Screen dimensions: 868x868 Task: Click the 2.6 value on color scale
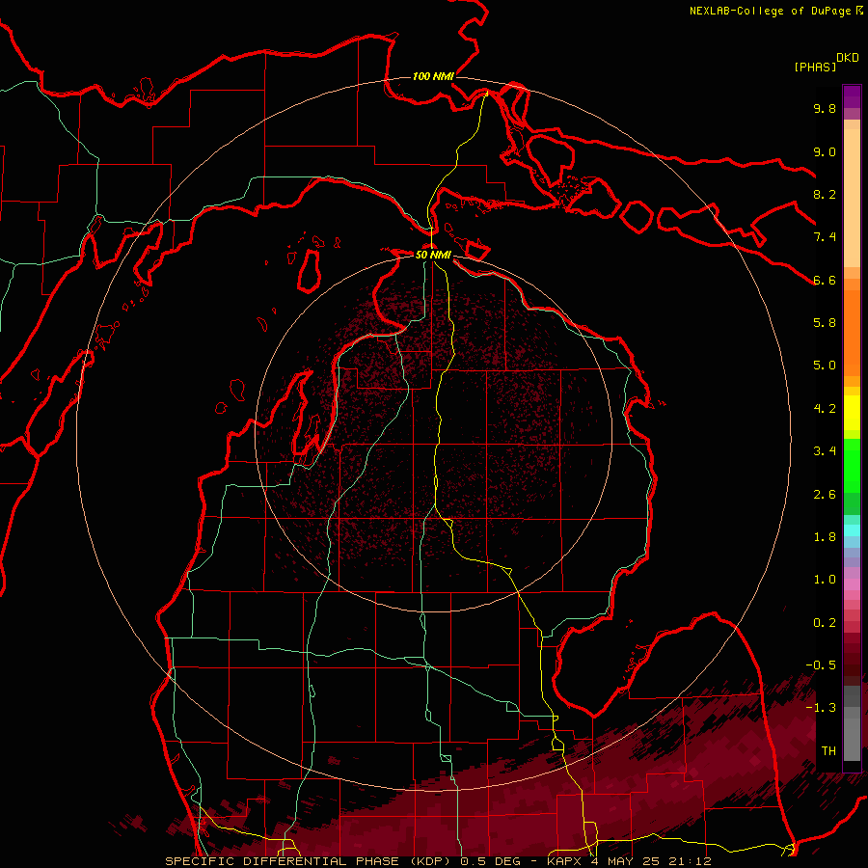[825, 495]
